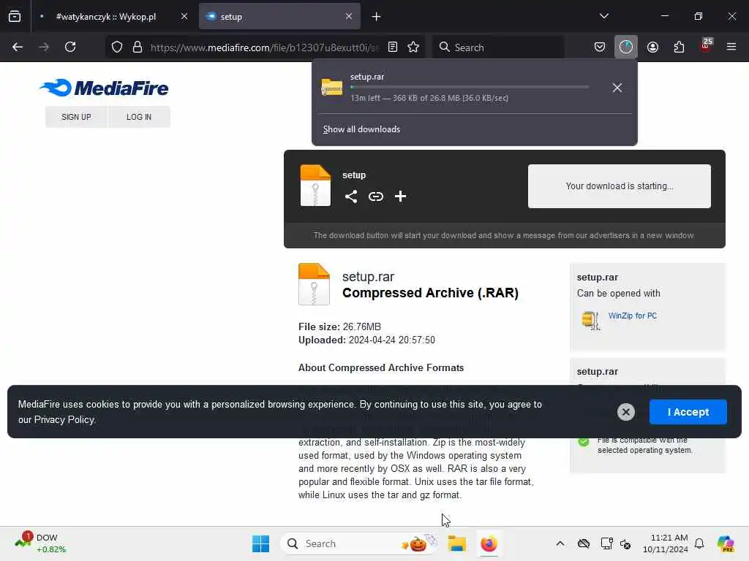Click the setup.rar download progress bar
Viewport: 749px width, 561px height.
point(470,88)
